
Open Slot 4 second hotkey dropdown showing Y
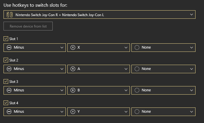pyautogui.click(x=99, y=112)
